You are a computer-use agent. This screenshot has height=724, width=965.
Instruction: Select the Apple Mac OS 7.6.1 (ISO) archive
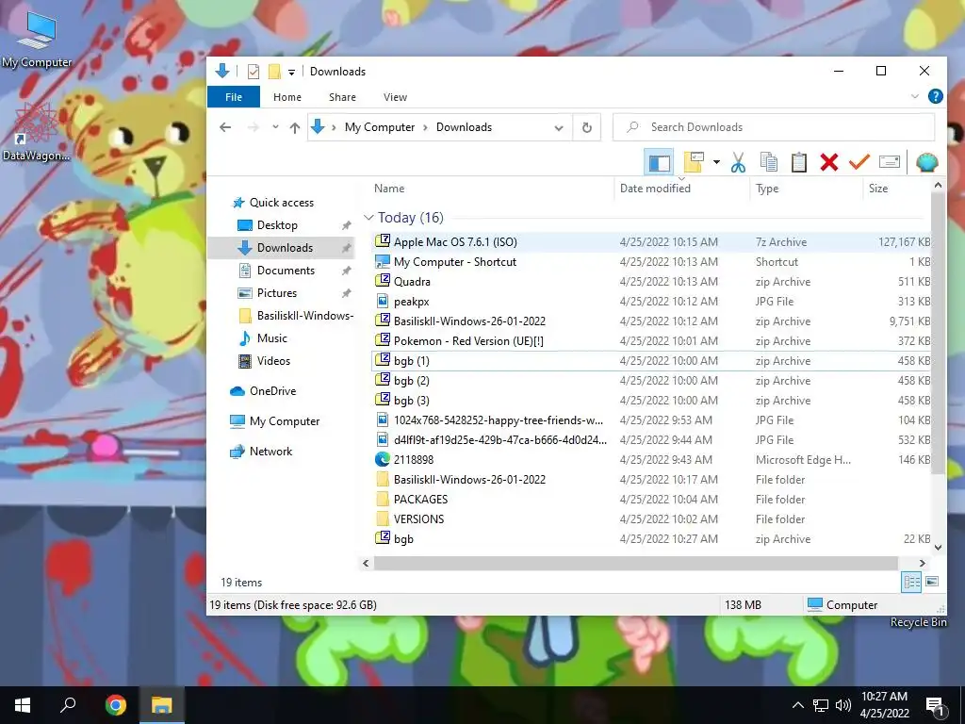651,242
